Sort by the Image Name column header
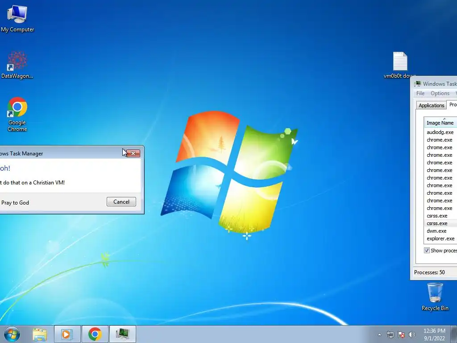Screen dimensions: 457x343 tap(440, 122)
